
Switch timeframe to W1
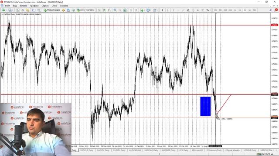[x=250, y=10]
